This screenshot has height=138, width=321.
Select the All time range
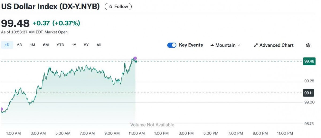[99, 45]
